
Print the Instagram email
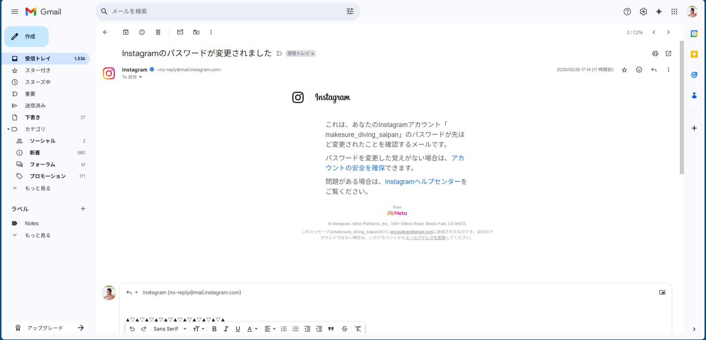tap(655, 54)
